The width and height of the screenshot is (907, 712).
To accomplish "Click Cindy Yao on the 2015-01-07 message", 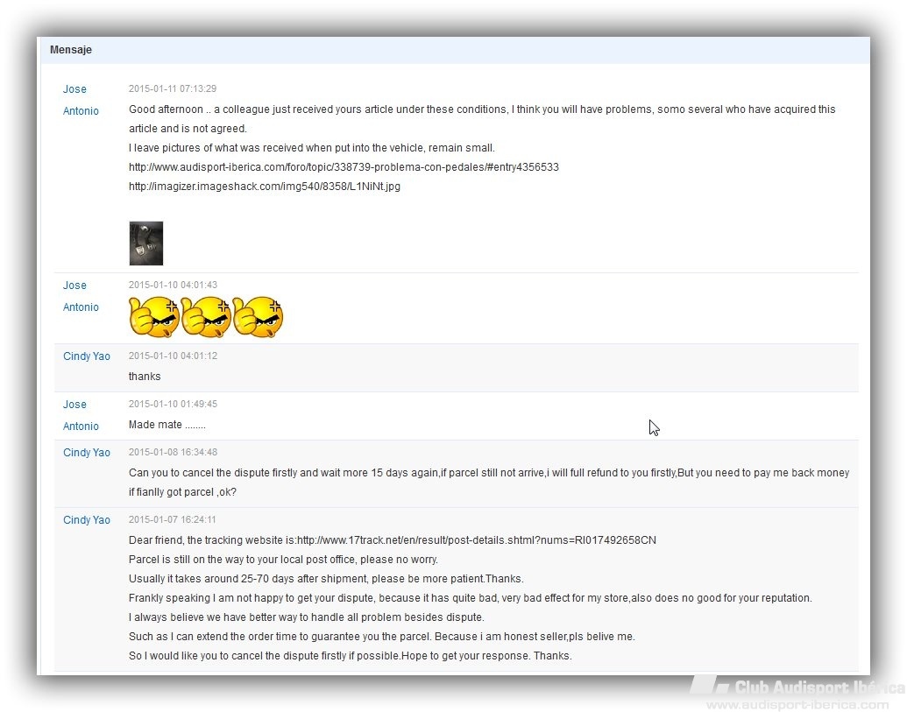I will pos(87,520).
